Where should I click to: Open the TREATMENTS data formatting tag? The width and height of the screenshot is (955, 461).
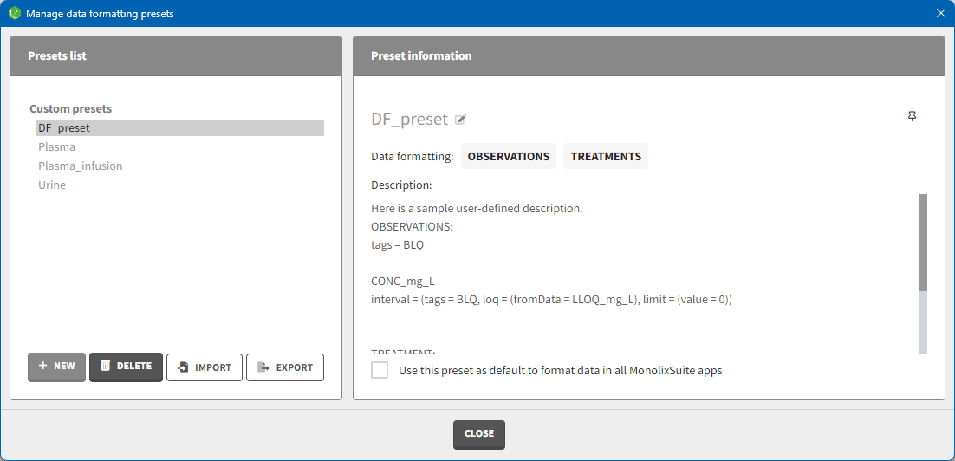pyautogui.click(x=606, y=157)
